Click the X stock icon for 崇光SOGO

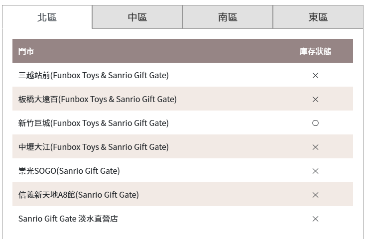point(315,171)
